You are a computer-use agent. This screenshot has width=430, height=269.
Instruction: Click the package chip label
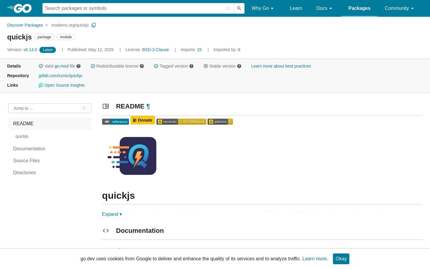point(44,37)
